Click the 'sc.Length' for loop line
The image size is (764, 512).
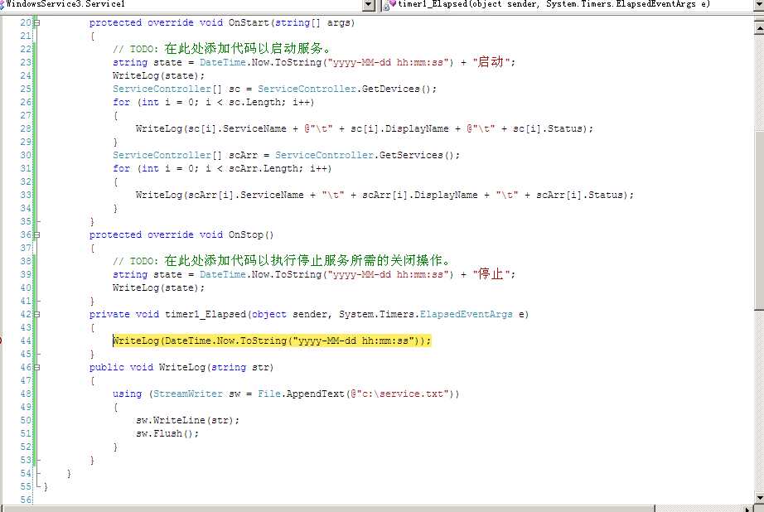[214, 102]
